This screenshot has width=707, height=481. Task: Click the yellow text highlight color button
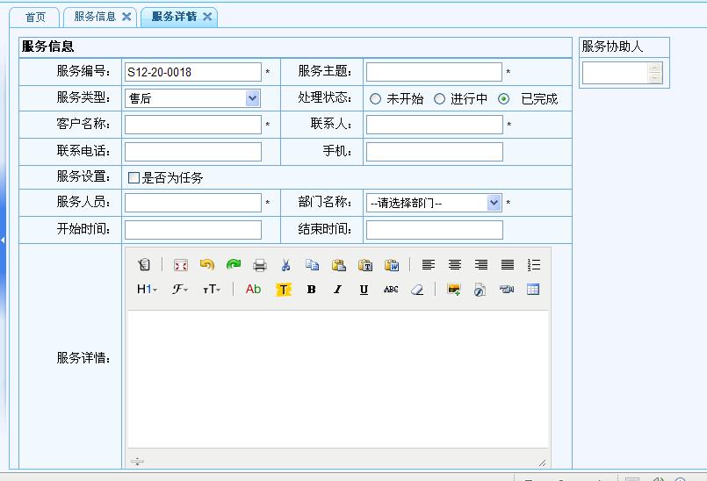[x=284, y=290]
